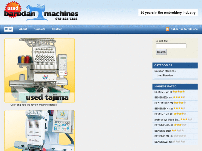Open the Home menu item
Image resolution: width=202 pixels, height=151 pixels.
(9, 29)
